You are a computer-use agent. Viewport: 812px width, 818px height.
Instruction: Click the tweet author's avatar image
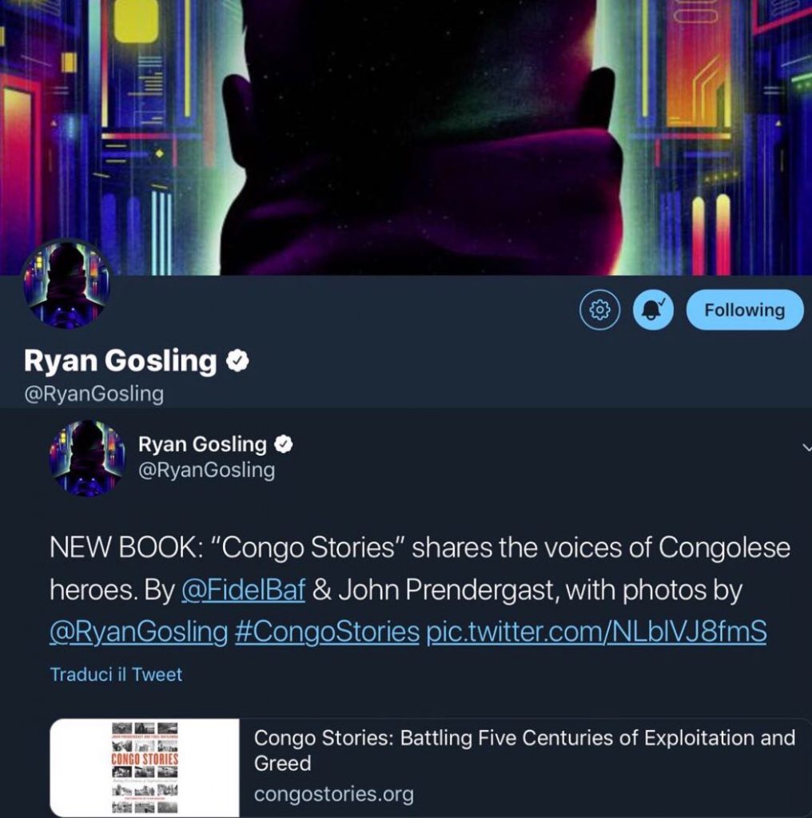pyautogui.click(x=87, y=458)
